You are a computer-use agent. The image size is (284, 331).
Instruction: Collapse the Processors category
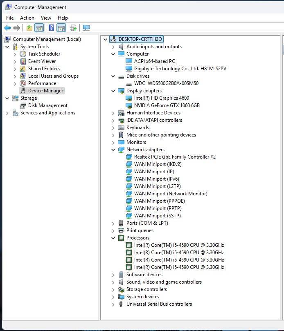coord(113,238)
